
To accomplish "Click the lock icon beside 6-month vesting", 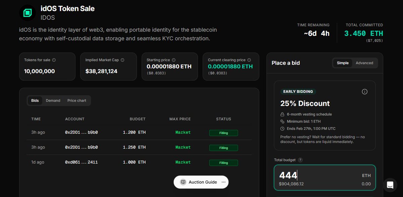I will pos(282,114).
